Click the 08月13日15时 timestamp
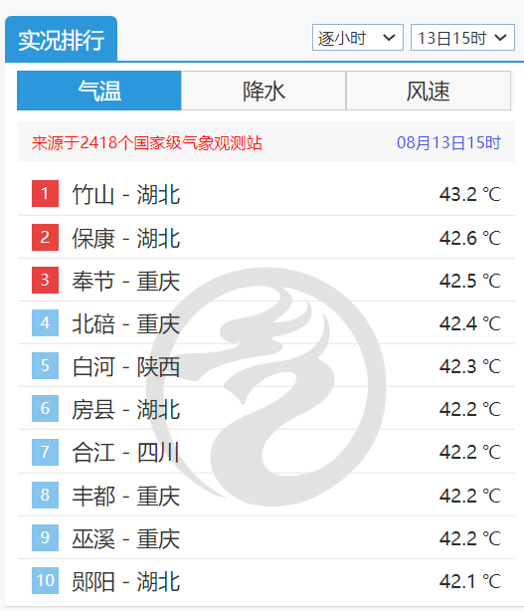Screen dimensions: 524x611 (x=448, y=142)
